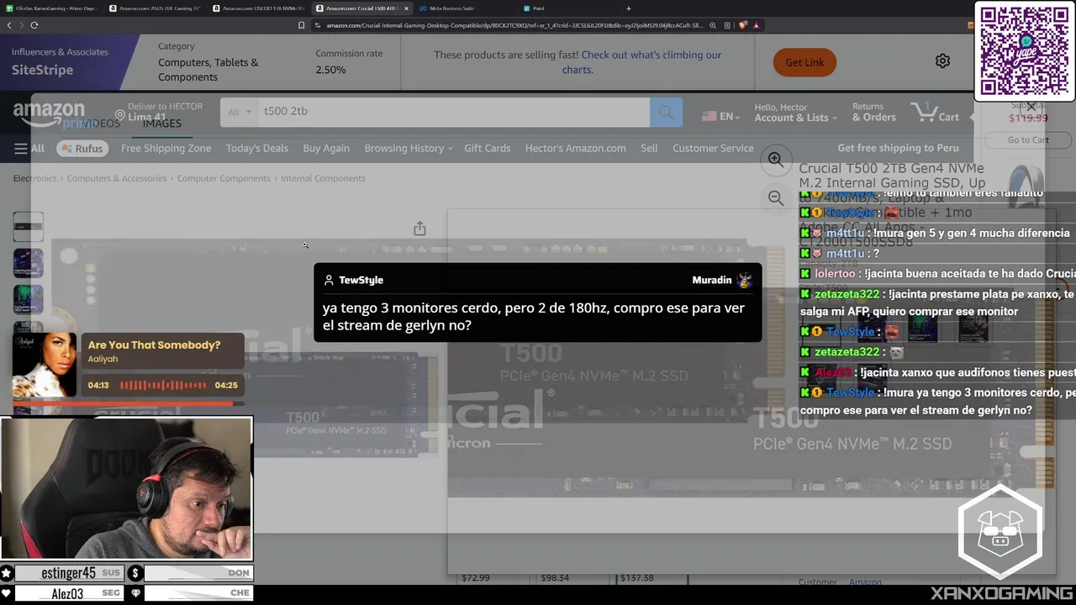Click the delivery location pin icon
This screenshot has height=605, width=1076.
coord(120,115)
